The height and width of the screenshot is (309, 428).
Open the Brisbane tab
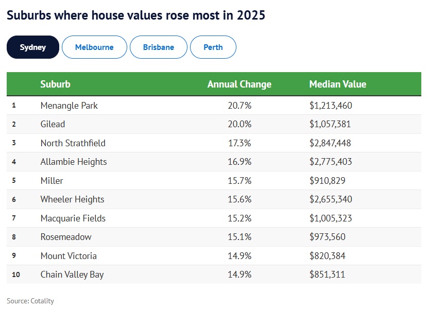(x=159, y=47)
